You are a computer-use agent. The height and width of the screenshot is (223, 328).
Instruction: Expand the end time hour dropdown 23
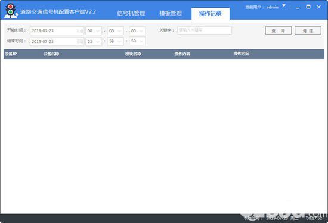point(94,41)
